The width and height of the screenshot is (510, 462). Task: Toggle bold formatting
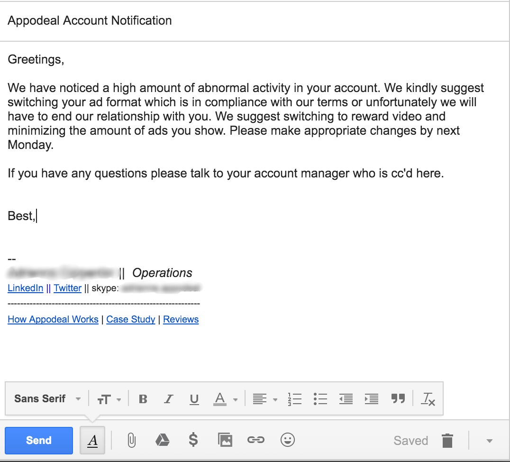pos(143,399)
